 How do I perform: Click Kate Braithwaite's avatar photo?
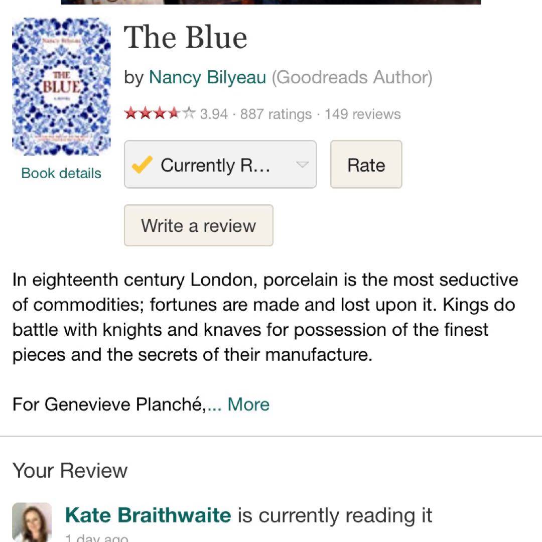click(x=32, y=522)
